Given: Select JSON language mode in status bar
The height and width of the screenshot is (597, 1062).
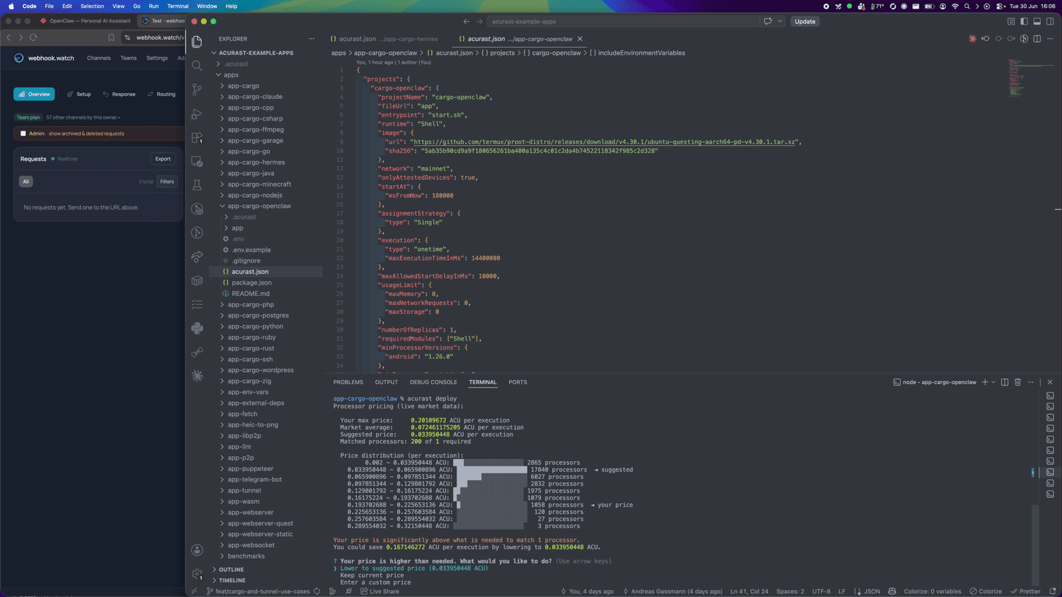Looking at the screenshot, I should tap(872, 591).
